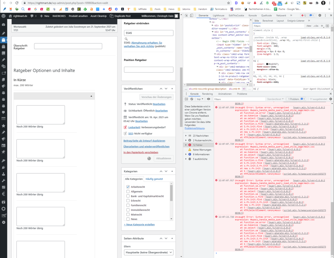Switch to the Netzwerk DevTools tab
The image size is (334, 258).
(281, 16)
